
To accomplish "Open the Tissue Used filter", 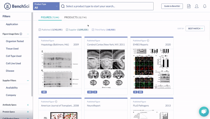I will [x=12, y=49].
